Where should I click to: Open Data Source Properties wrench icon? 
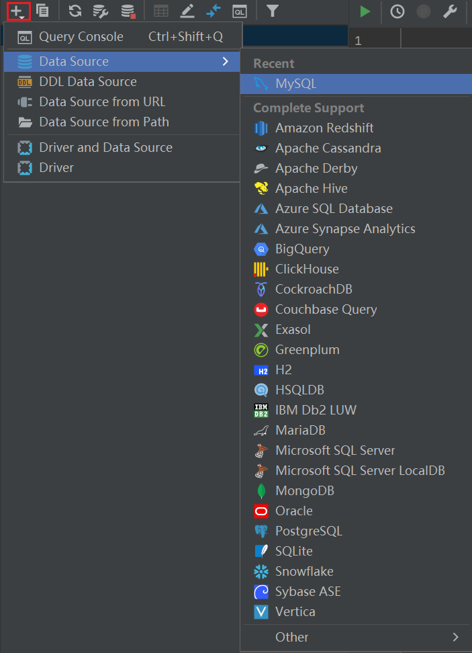click(x=101, y=11)
